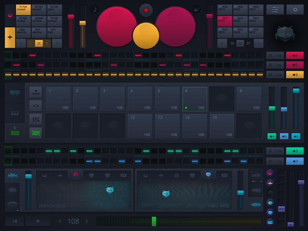The width and height of the screenshot is (308, 231).
Task: Randomize hi-hat sample with dice between 1 and 9
Action: (39, 43)
